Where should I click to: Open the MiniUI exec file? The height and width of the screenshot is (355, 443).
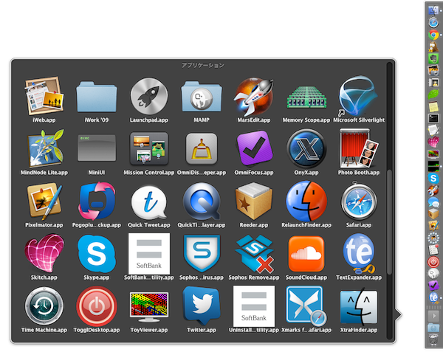pyautogui.click(x=97, y=148)
